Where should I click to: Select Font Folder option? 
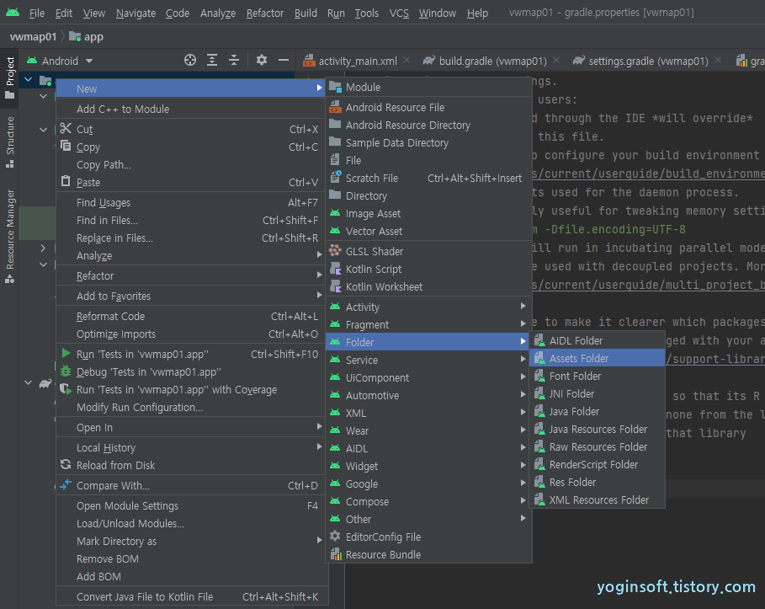pyautogui.click(x=597, y=376)
